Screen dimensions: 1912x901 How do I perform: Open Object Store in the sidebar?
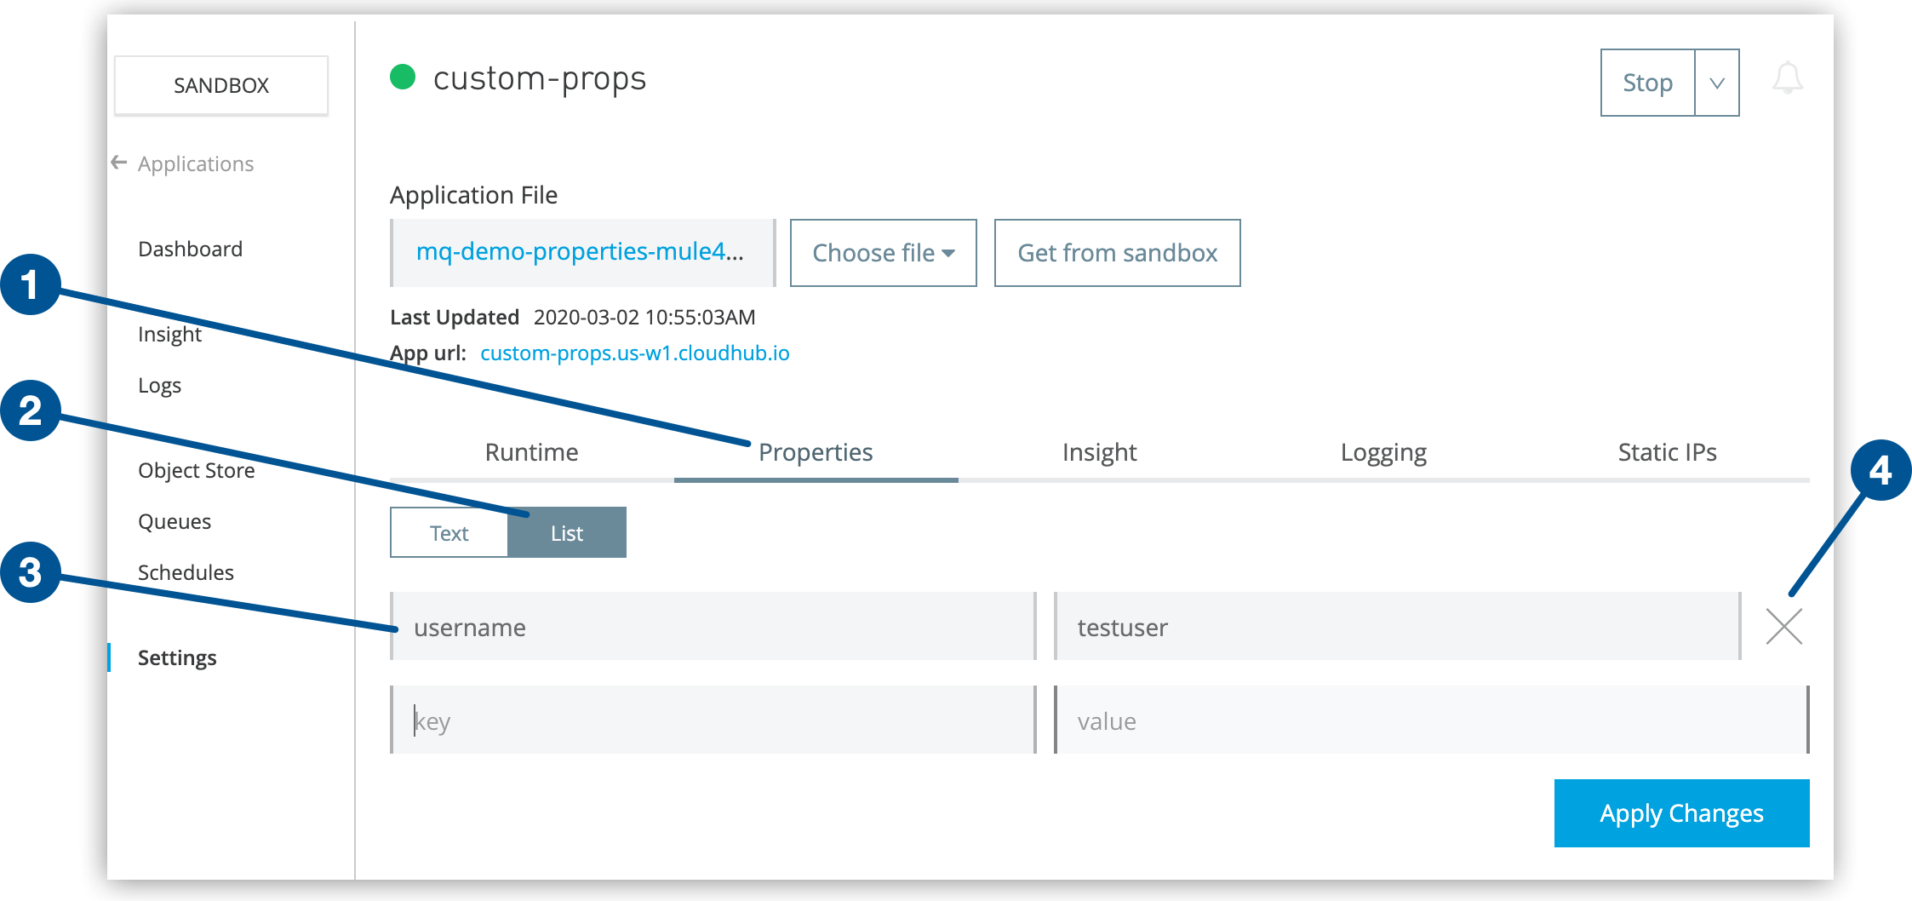(197, 471)
